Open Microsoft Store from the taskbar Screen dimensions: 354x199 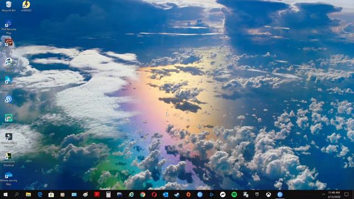point(51,195)
